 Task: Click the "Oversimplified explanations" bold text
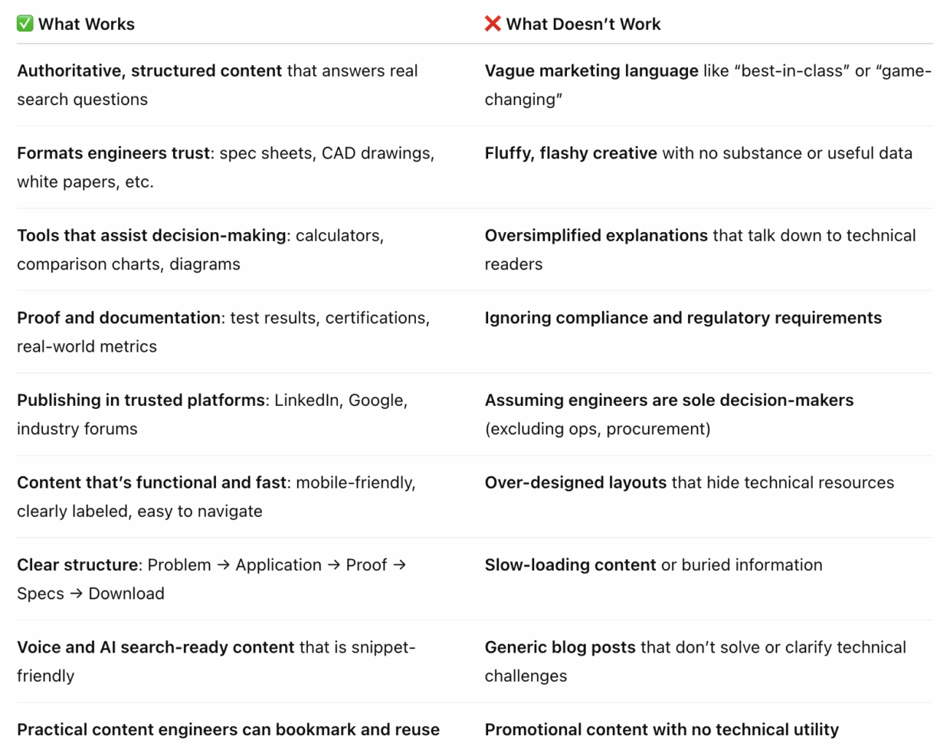(596, 236)
